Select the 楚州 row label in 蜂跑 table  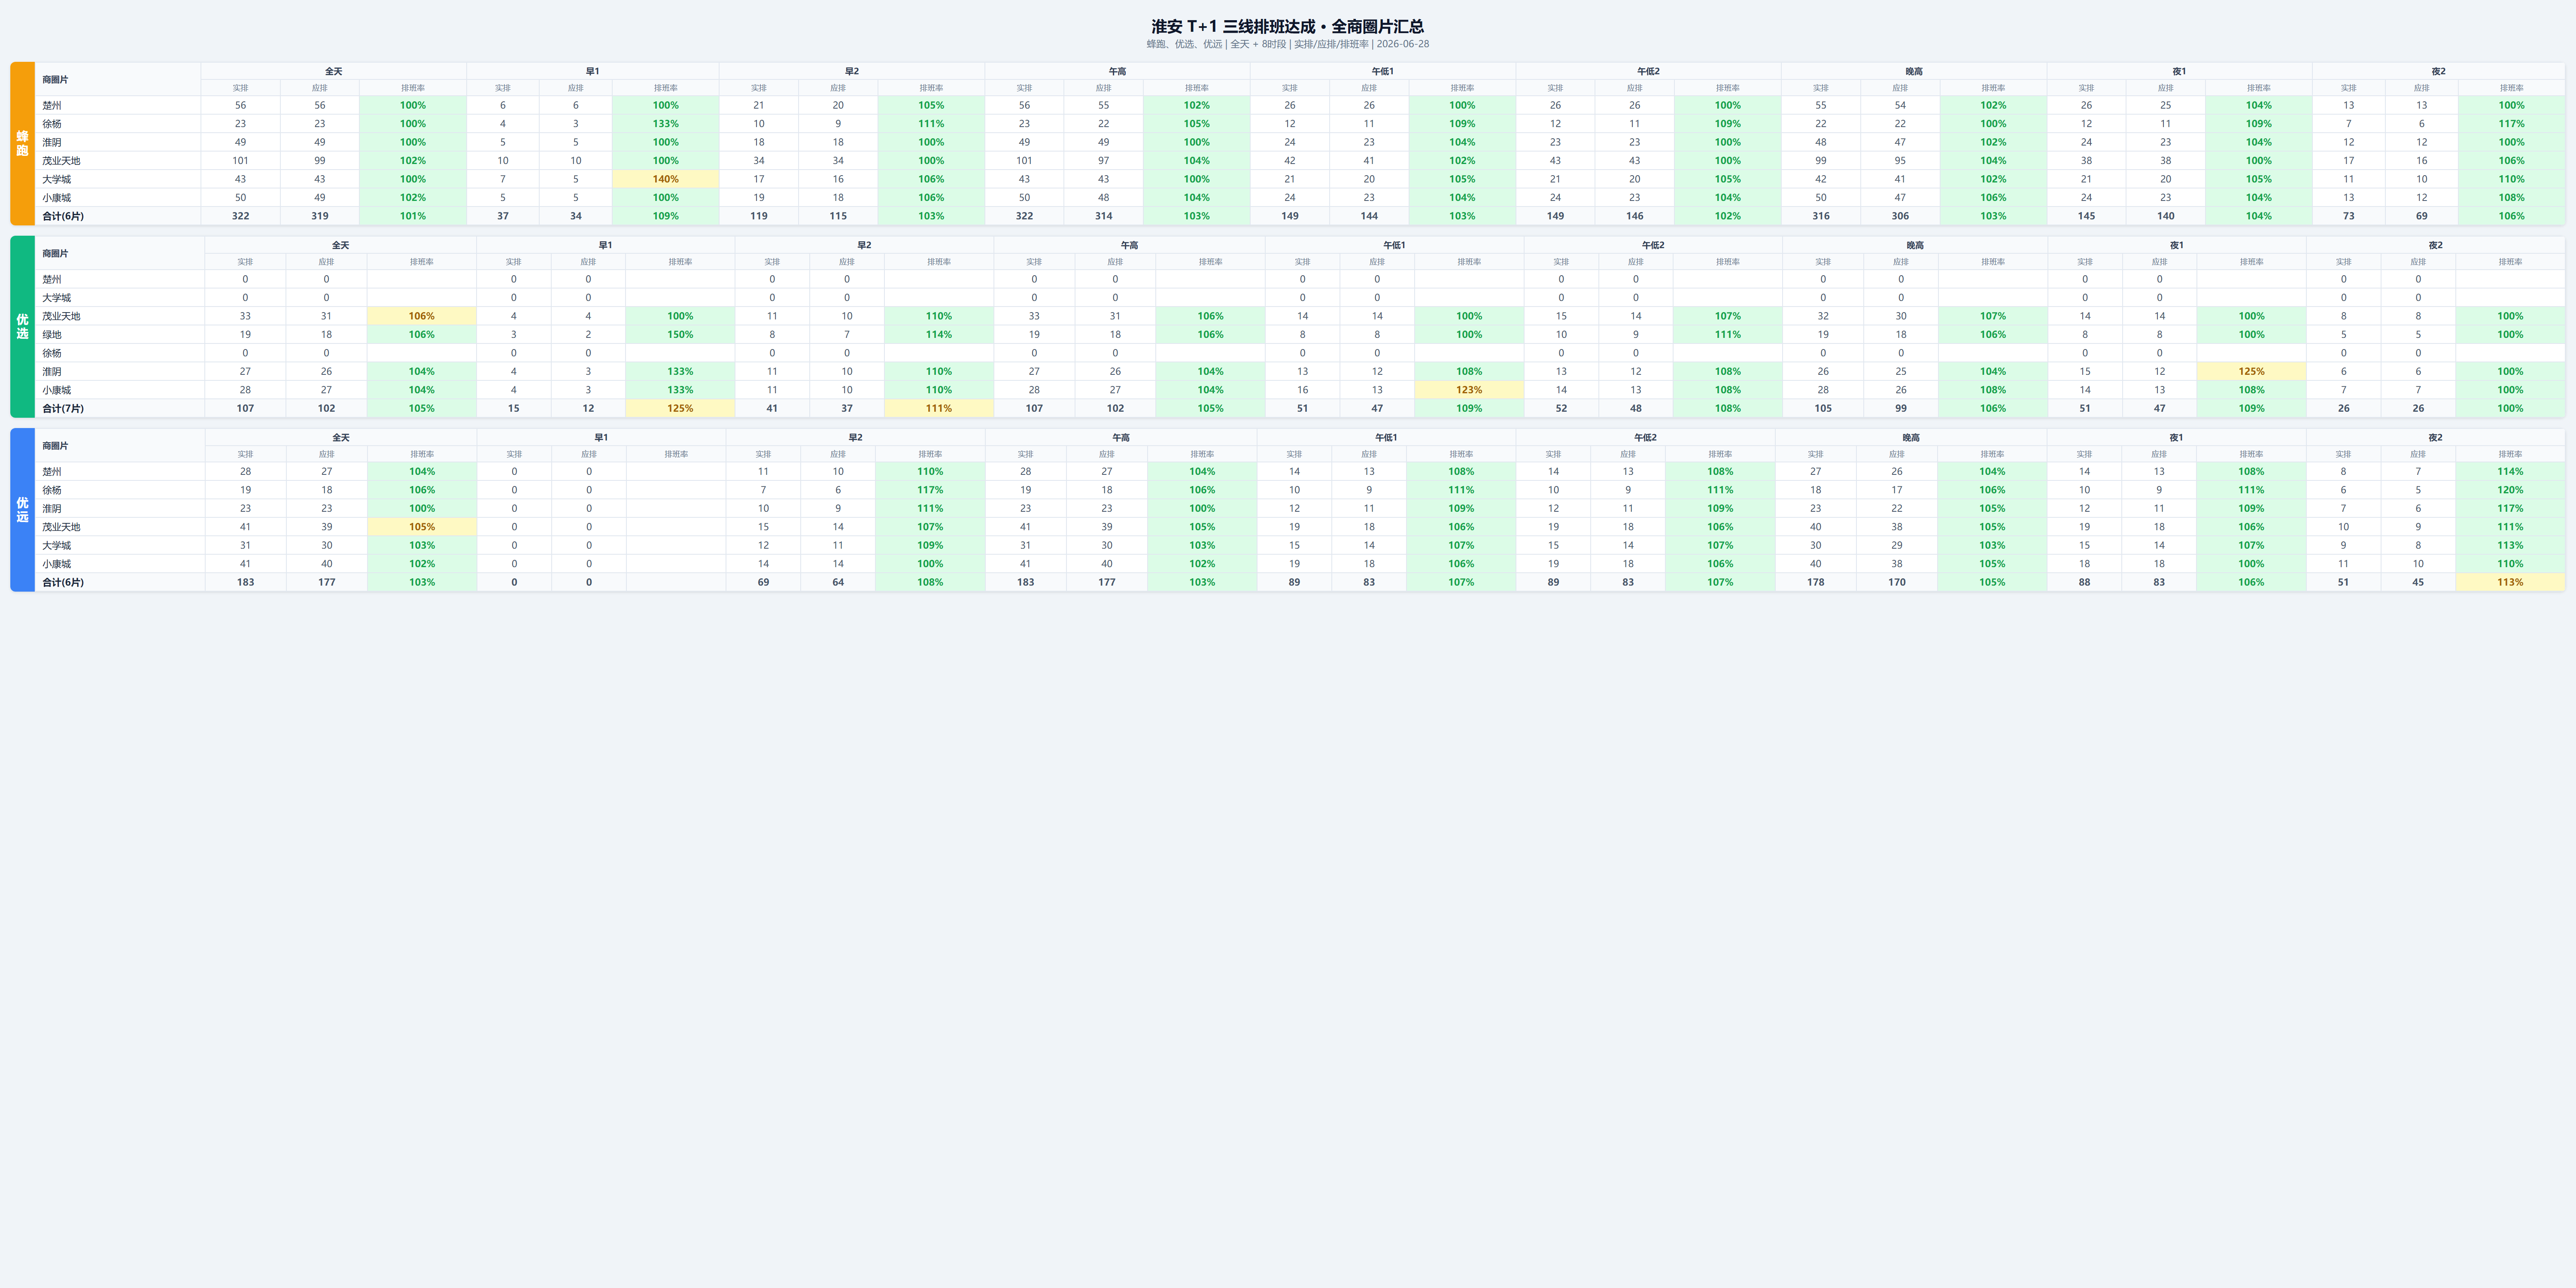pos(52,105)
